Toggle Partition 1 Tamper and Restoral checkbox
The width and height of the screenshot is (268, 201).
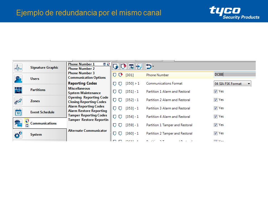(x=216, y=125)
